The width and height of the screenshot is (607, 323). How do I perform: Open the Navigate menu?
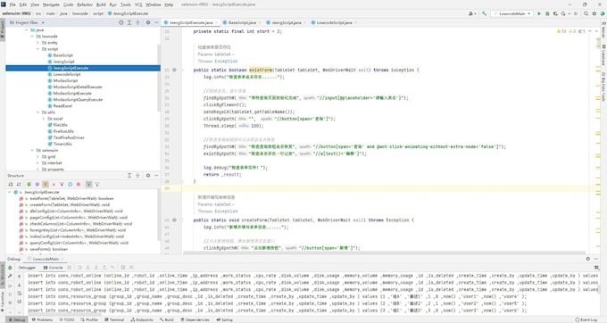click(51, 4)
